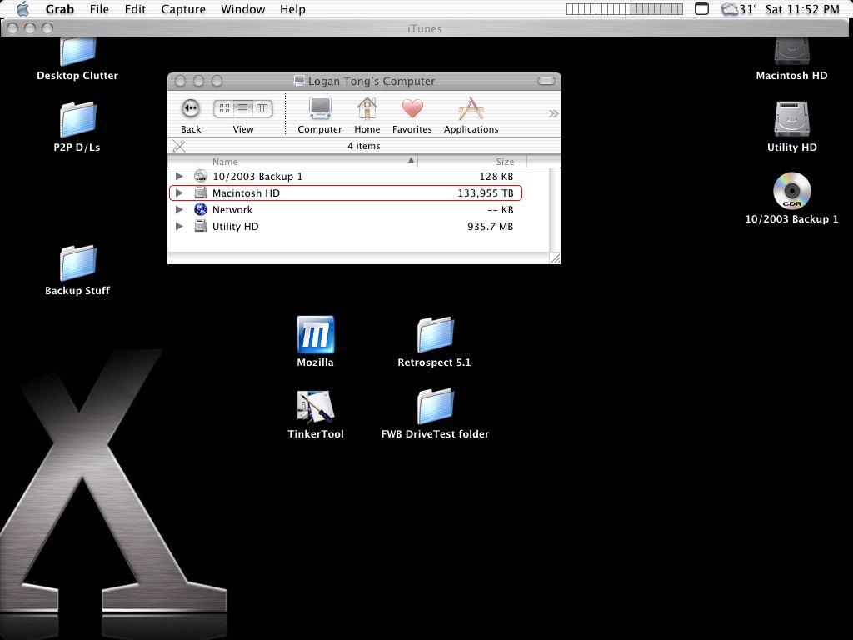Select the Retrospect 5.1 folder icon
The width and height of the screenshot is (853, 640).
click(x=435, y=335)
